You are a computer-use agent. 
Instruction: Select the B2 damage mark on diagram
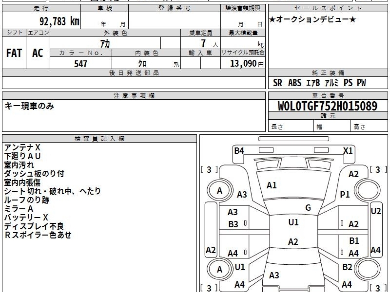tap(347, 267)
